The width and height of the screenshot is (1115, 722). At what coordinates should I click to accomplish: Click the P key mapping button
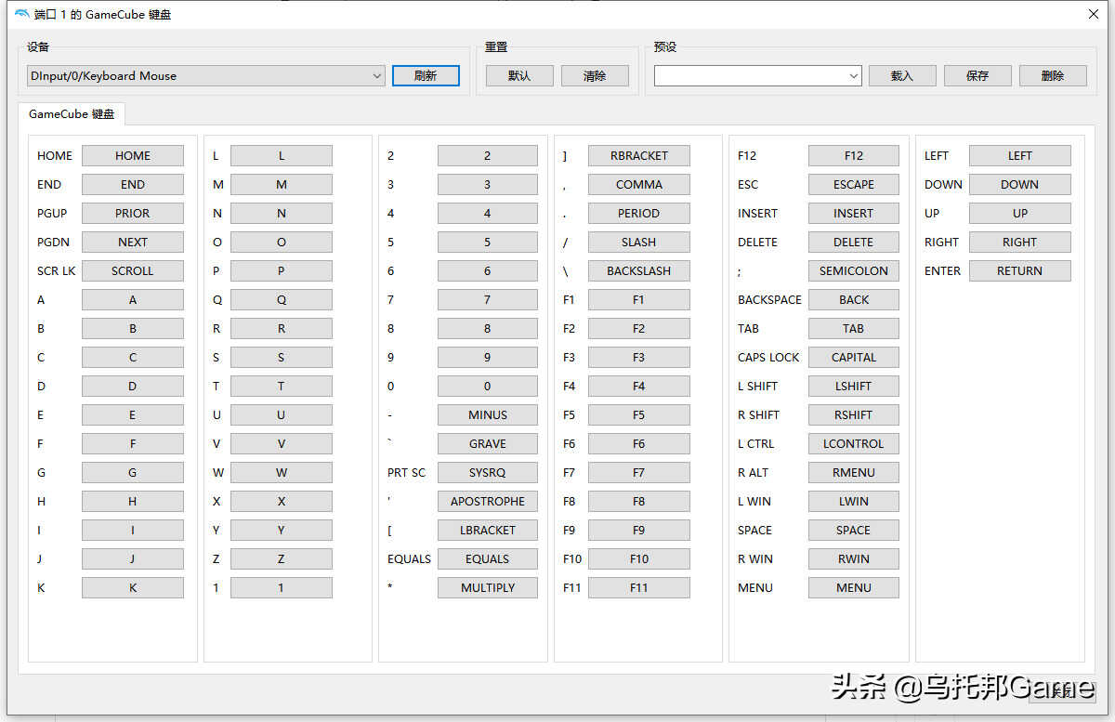point(282,271)
